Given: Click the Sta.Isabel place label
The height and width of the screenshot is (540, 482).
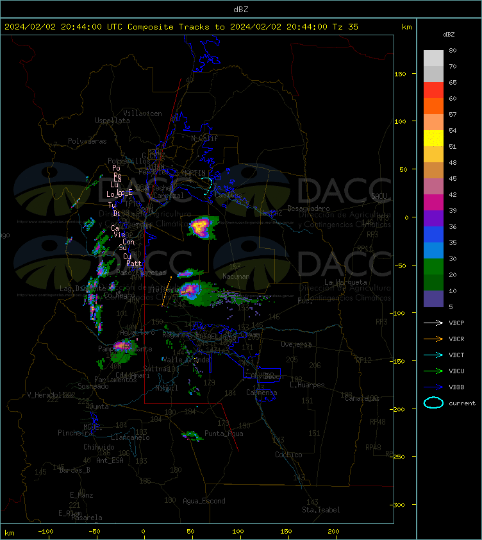Looking at the screenshot, I should [x=321, y=510].
